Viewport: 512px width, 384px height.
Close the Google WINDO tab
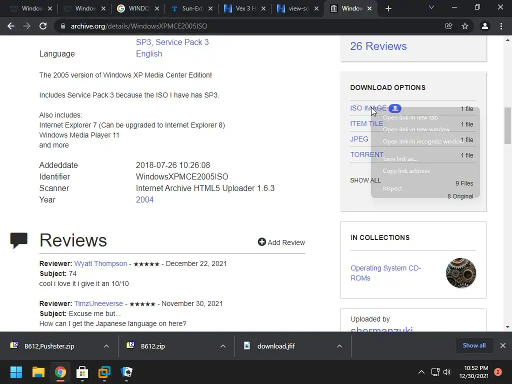(157, 8)
